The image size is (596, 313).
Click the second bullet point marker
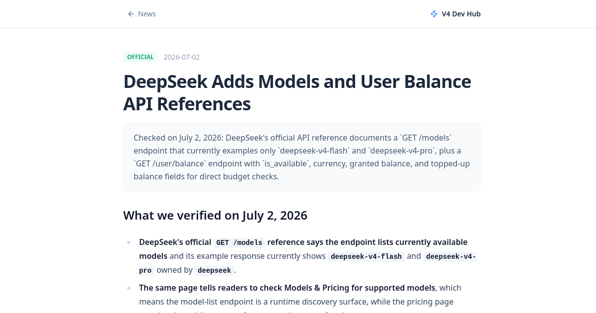[x=129, y=288]
